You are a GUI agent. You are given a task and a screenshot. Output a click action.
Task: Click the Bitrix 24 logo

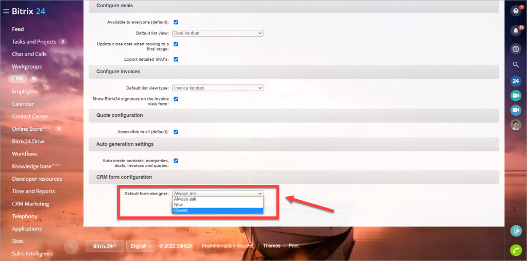tap(28, 11)
